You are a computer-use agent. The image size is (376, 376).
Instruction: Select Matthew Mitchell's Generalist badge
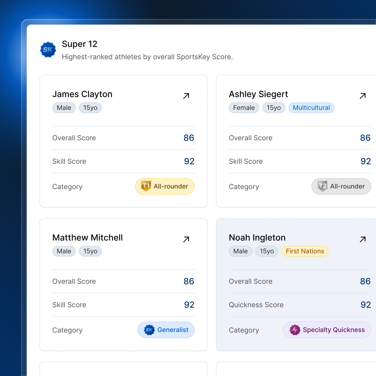[166, 330]
